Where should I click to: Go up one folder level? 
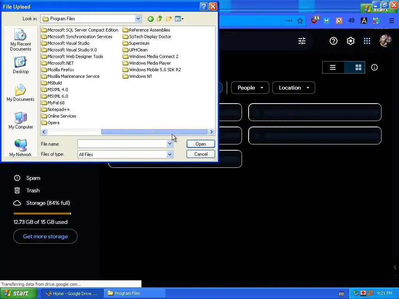pos(159,19)
